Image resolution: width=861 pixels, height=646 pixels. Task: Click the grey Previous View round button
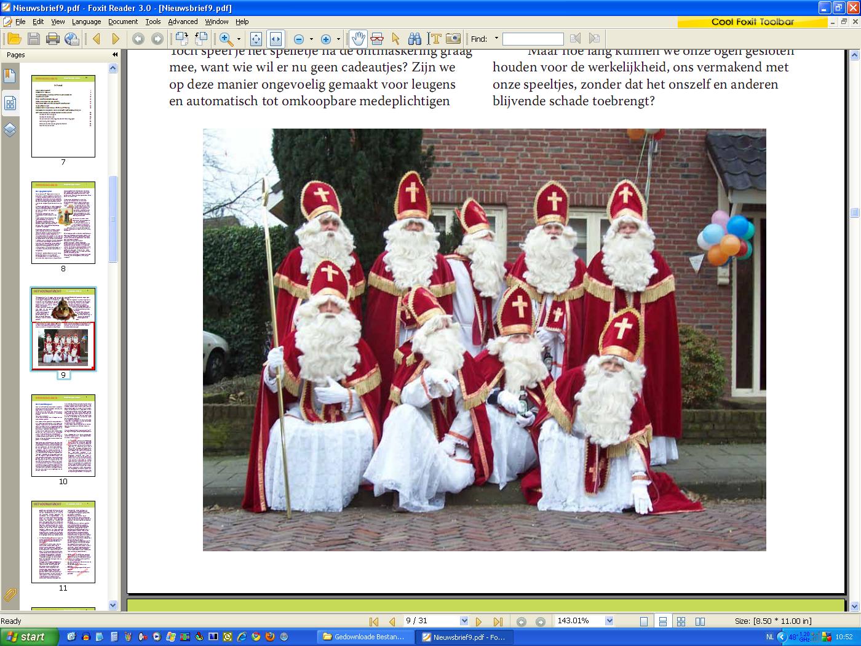[138, 39]
